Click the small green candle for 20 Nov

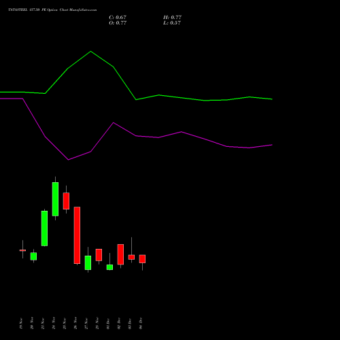point(33,256)
